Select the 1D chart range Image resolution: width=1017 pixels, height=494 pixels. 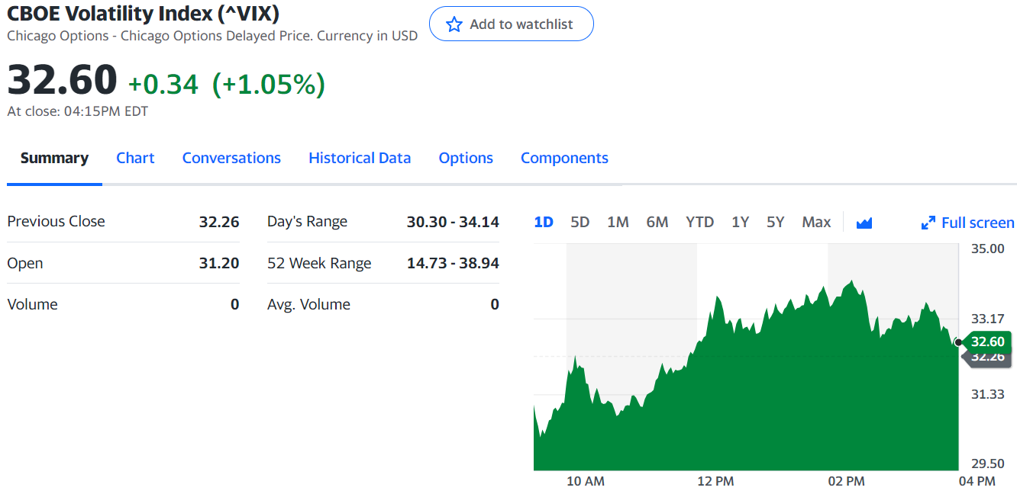(544, 222)
